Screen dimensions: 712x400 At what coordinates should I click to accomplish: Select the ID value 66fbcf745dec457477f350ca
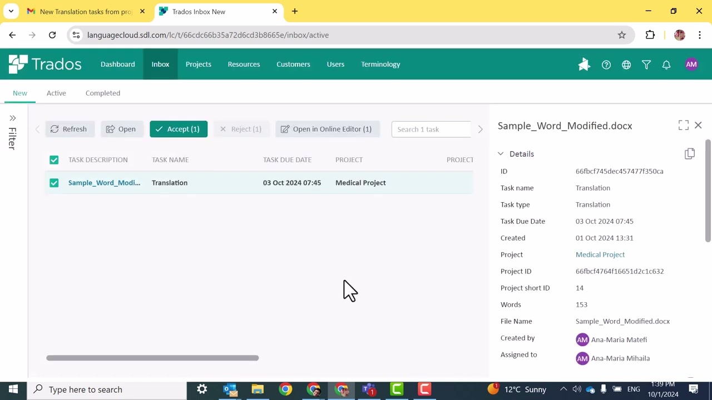coord(620,171)
